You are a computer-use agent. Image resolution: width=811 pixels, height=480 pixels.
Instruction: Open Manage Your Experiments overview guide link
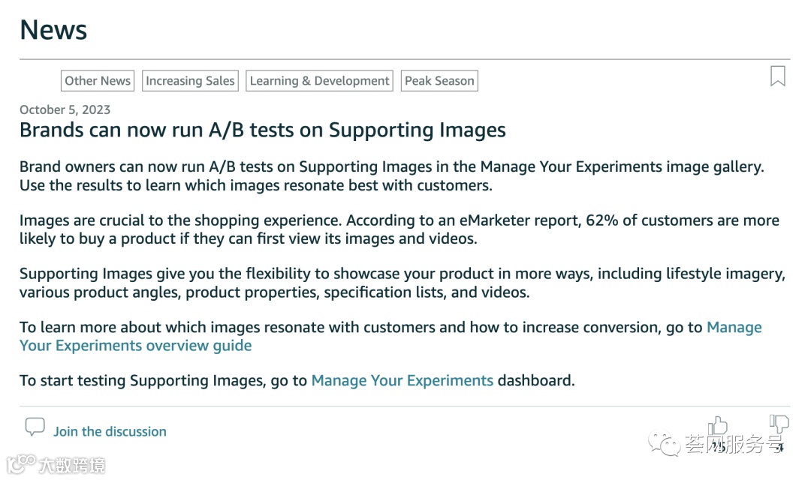coord(135,346)
